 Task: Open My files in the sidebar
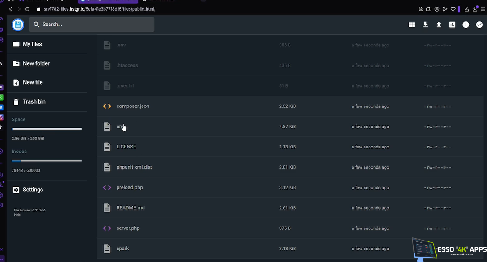point(32,44)
